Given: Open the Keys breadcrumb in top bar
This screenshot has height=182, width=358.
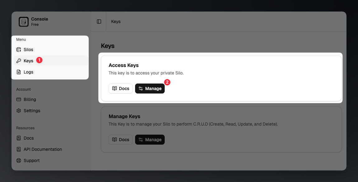Looking at the screenshot, I should point(115,22).
